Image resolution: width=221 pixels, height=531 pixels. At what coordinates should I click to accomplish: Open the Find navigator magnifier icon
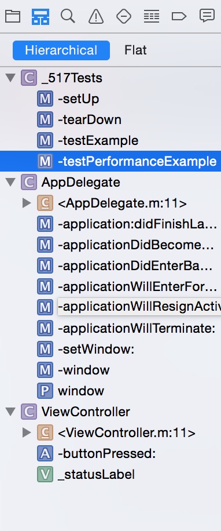68,16
